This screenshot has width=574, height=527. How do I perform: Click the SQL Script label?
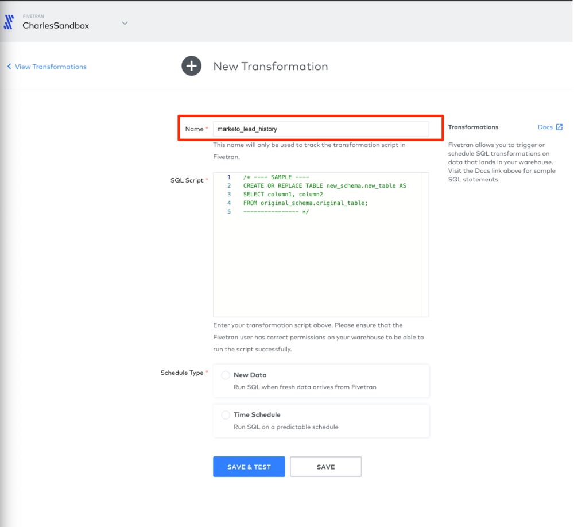(187, 180)
